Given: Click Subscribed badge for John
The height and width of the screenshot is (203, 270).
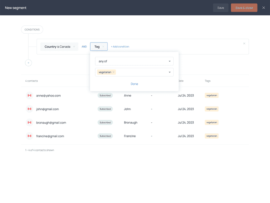Looking at the screenshot, I should click(x=105, y=109).
